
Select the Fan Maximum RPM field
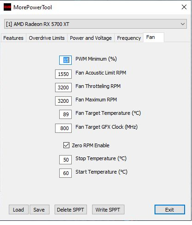[63, 101]
